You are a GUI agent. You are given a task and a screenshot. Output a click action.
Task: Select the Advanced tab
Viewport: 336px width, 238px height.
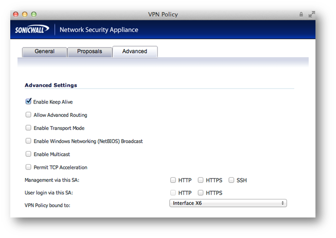pos(135,52)
